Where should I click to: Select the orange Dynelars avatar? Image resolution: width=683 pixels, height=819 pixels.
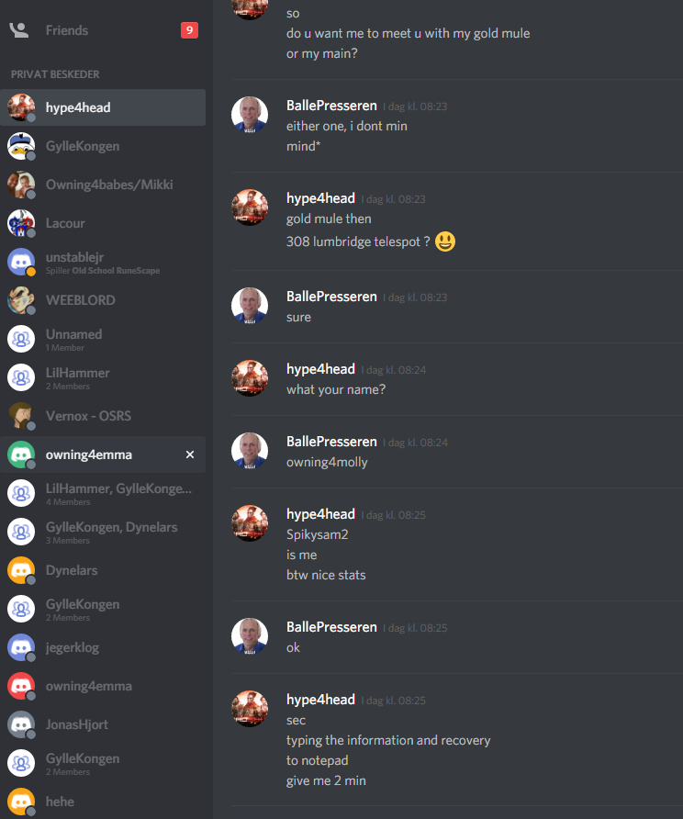pyautogui.click(x=21, y=570)
